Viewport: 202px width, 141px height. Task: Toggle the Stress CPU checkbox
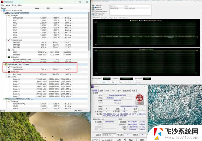[95, 6]
